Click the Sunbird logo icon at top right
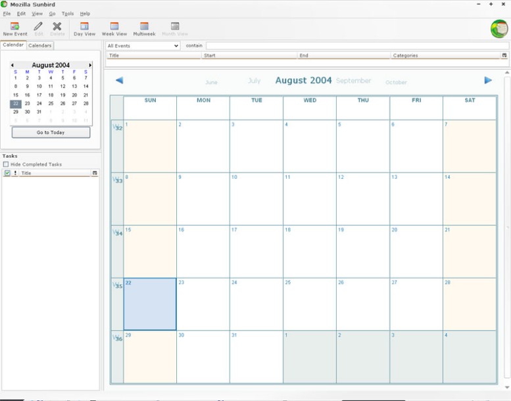Image resolution: width=511 pixels, height=401 pixels. coord(499,29)
